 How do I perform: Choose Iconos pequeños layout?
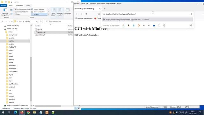coord(38,12)
